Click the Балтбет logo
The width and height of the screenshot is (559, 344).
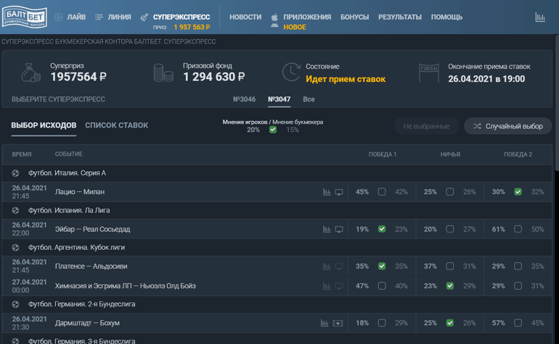tap(24, 17)
